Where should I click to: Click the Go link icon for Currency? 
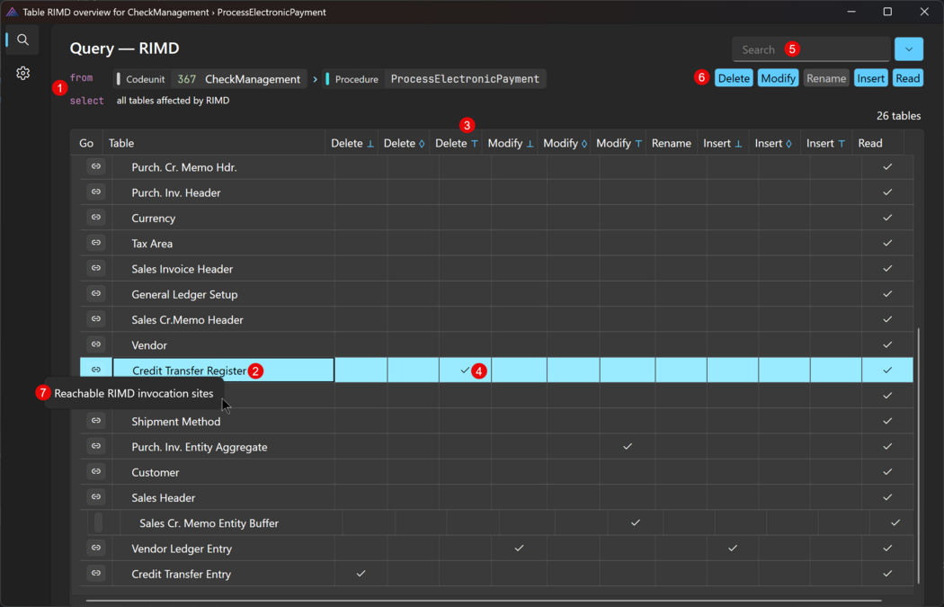point(96,218)
